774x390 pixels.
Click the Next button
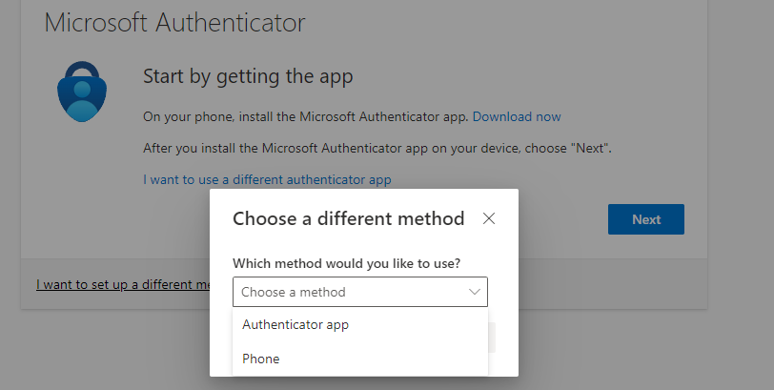point(646,219)
